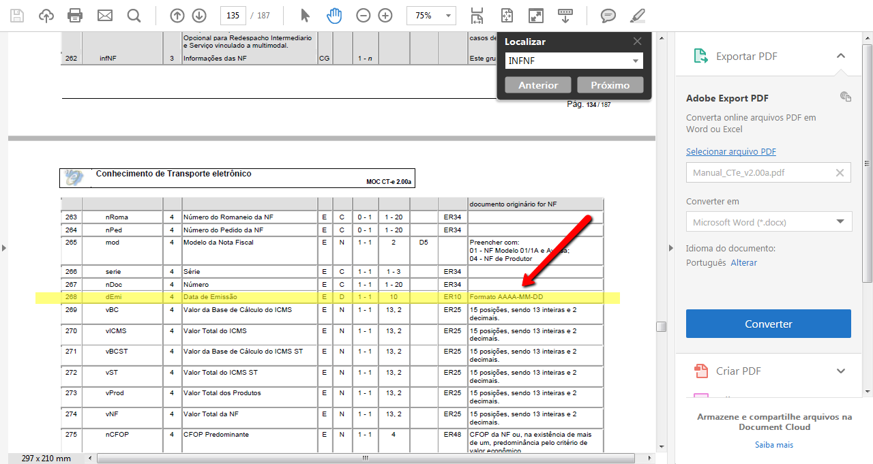Image resolution: width=873 pixels, height=464 pixels.
Task: Open search with the magnifying glass icon
Action: (134, 15)
